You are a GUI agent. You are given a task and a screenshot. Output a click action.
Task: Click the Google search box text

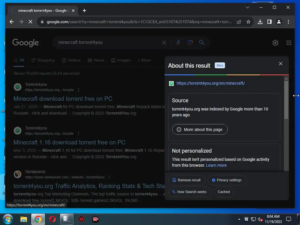[80, 42]
